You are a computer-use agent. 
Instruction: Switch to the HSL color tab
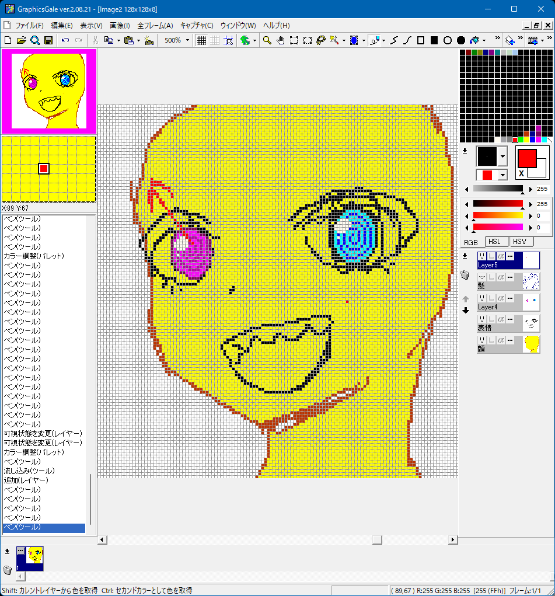point(494,242)
